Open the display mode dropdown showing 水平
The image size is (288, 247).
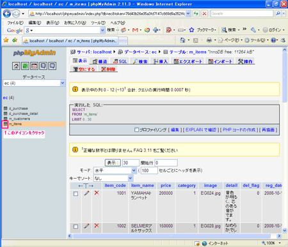115,170
